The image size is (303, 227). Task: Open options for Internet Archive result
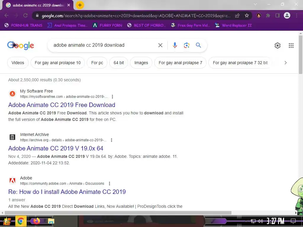pos(112,140)
